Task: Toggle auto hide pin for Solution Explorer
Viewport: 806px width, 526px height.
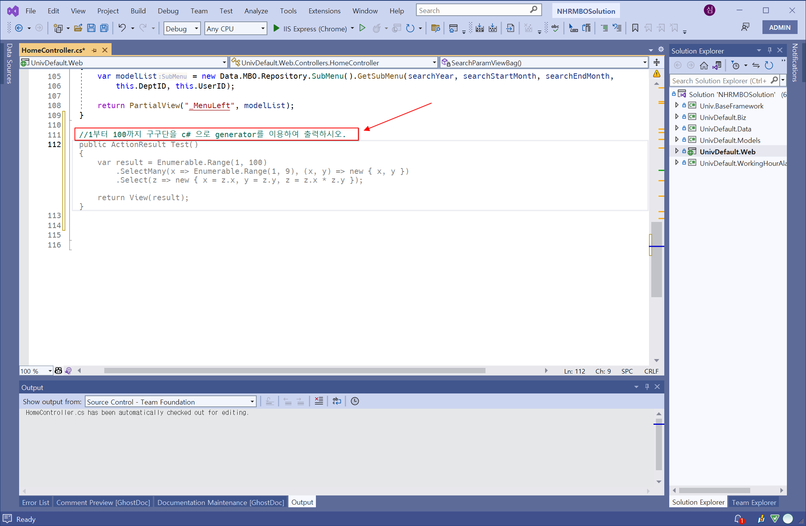Action: pyautogui.click(x=770, y=50)
